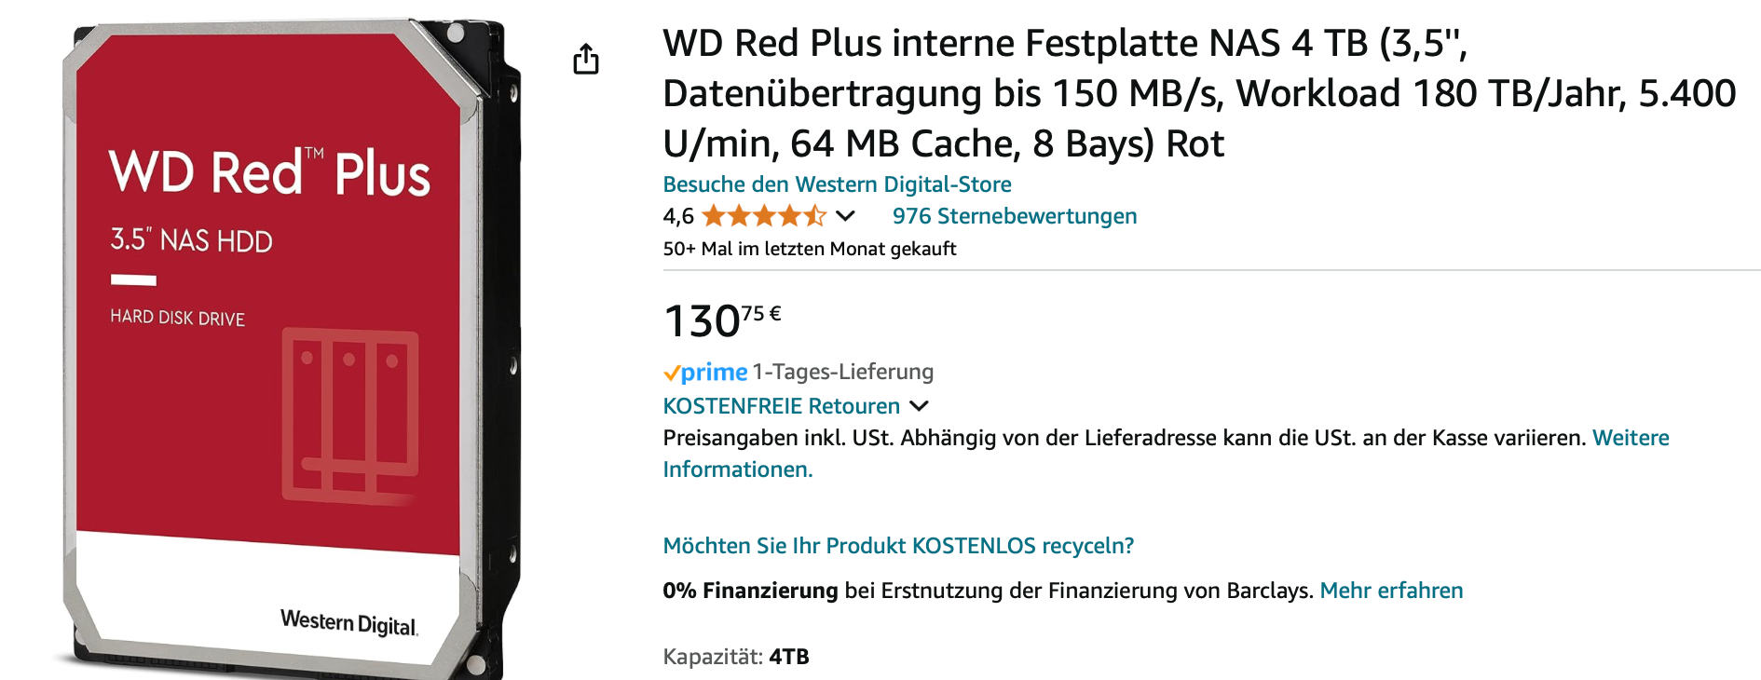
Task: Click the KOSTENFREIE Retouren link
Action: click(x=781, y=406)
